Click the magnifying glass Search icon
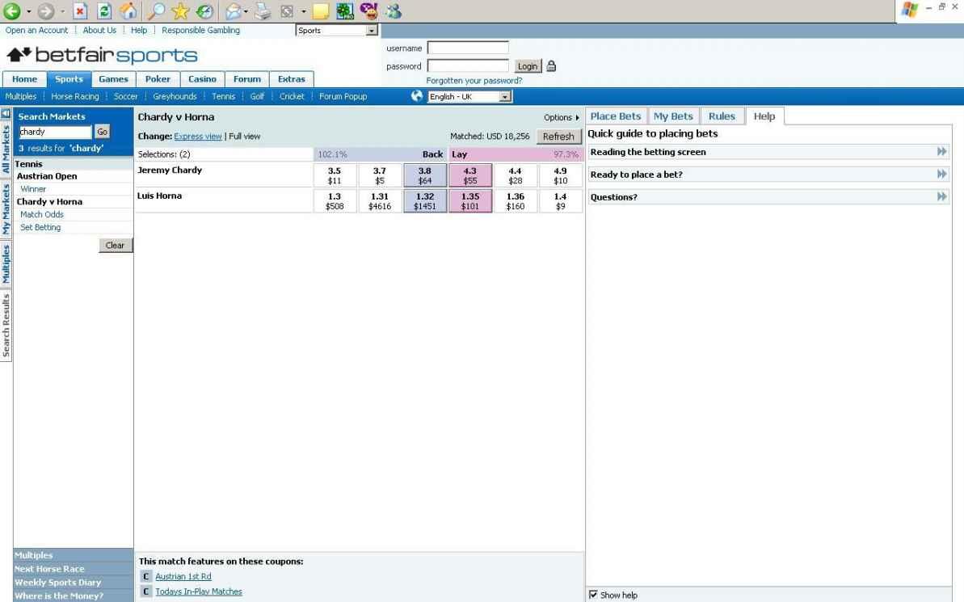964x602 pixels. click(x=154, y=11)
